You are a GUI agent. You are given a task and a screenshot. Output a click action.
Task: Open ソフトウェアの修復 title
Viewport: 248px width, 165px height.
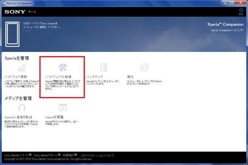pos(58,77)
